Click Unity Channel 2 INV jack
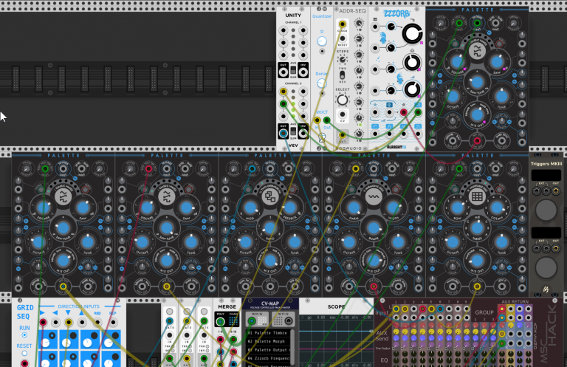The width and height of the screenshot is (567, 367). (303, 134)
